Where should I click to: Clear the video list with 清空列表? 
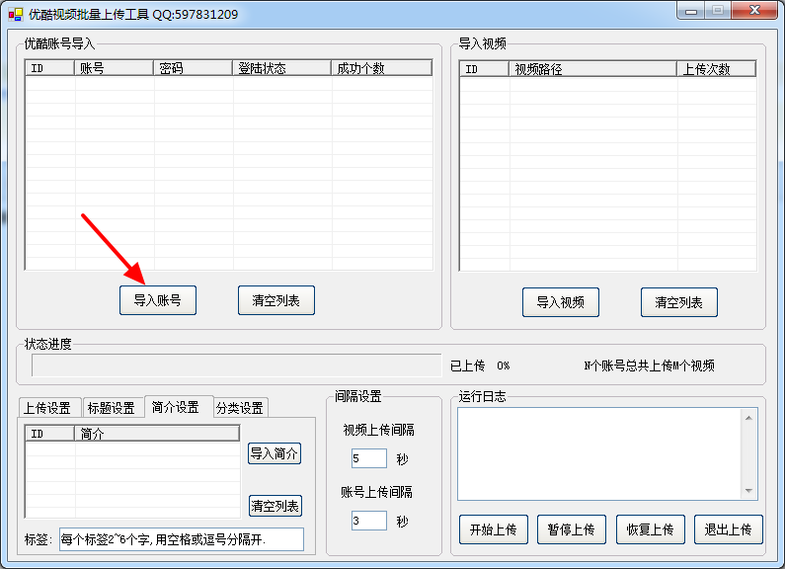point(679,302)
